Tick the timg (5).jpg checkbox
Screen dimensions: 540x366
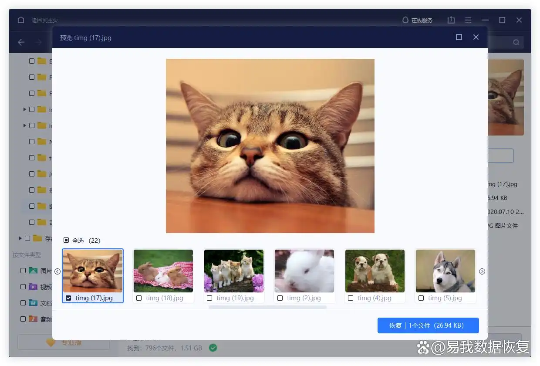coord(421,298)
